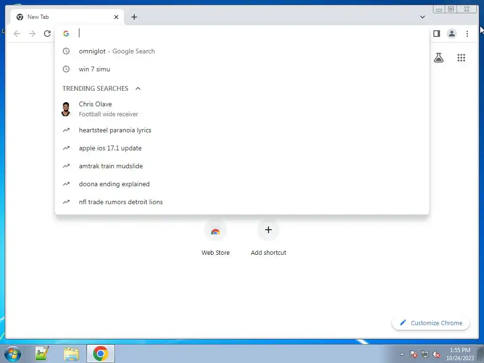Select the New Tab tab

[x=67, y=17]
